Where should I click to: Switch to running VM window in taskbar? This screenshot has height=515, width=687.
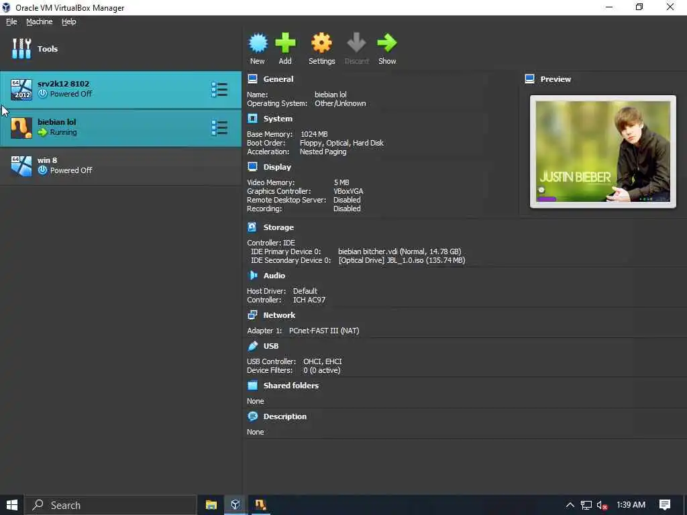pyautogui.click(x=260, y=505)
